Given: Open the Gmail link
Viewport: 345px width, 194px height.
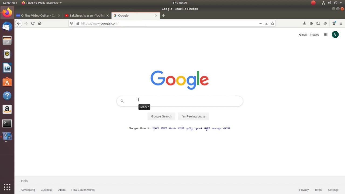Looking at the screenshot, I should tap(303, 35).
